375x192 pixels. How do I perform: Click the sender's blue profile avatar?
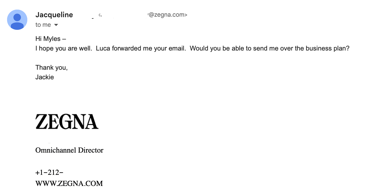tap(17, 20)
